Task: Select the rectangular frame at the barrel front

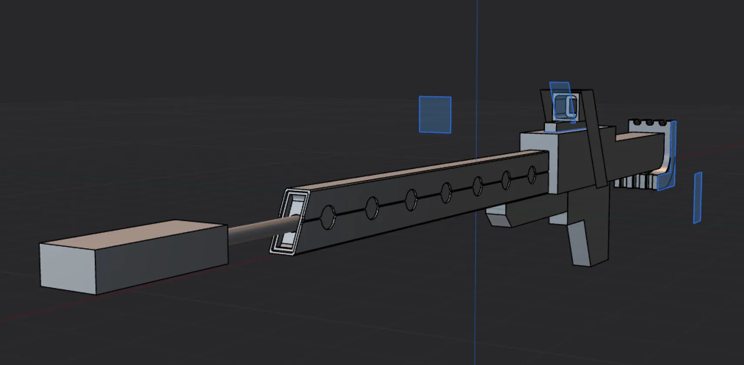Action: (289, 222)
